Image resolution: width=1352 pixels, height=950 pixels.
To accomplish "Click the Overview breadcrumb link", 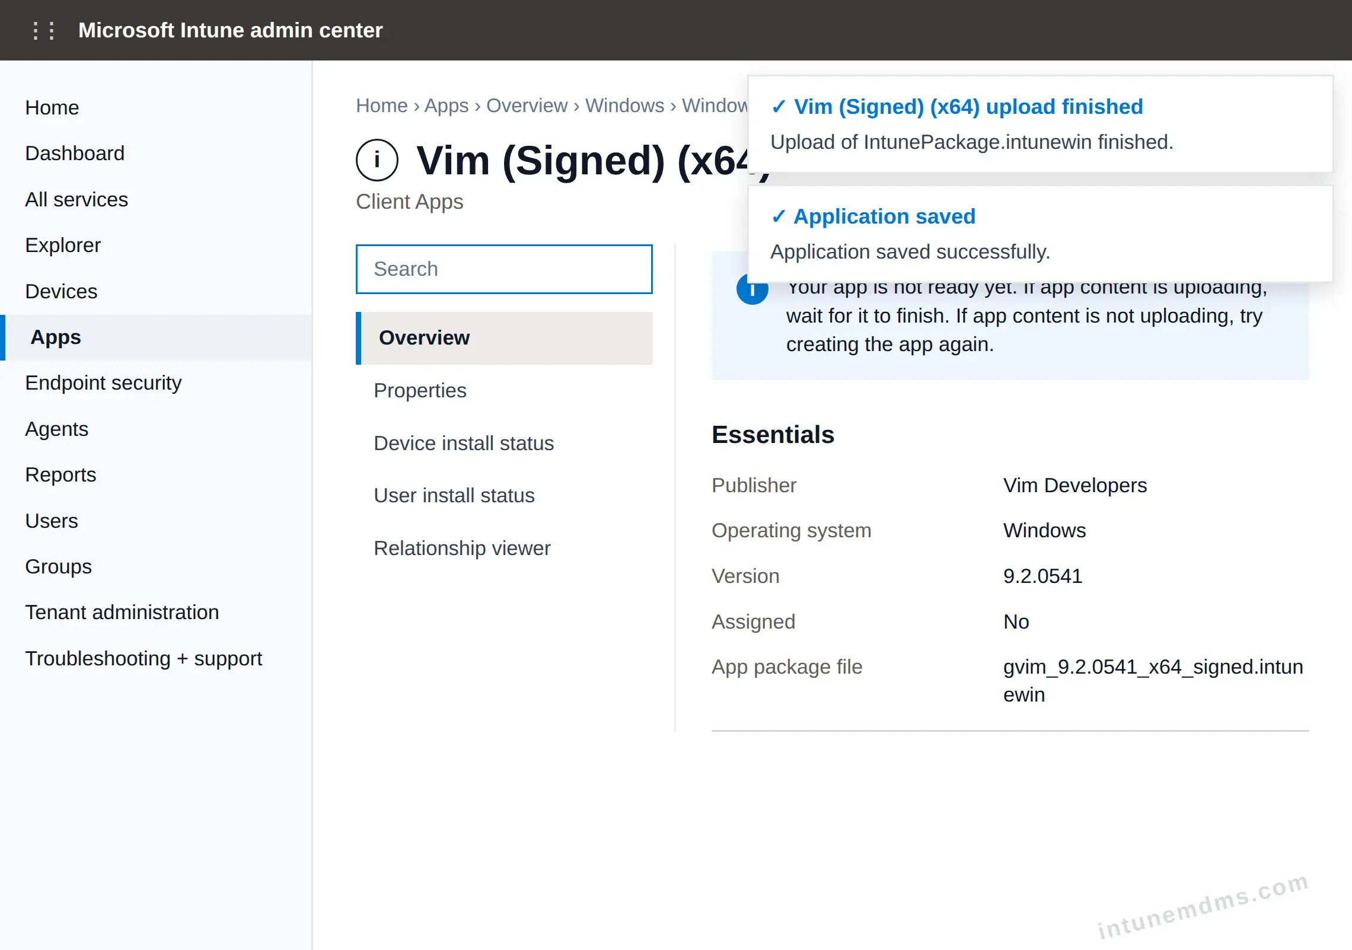I will (527, 105).
